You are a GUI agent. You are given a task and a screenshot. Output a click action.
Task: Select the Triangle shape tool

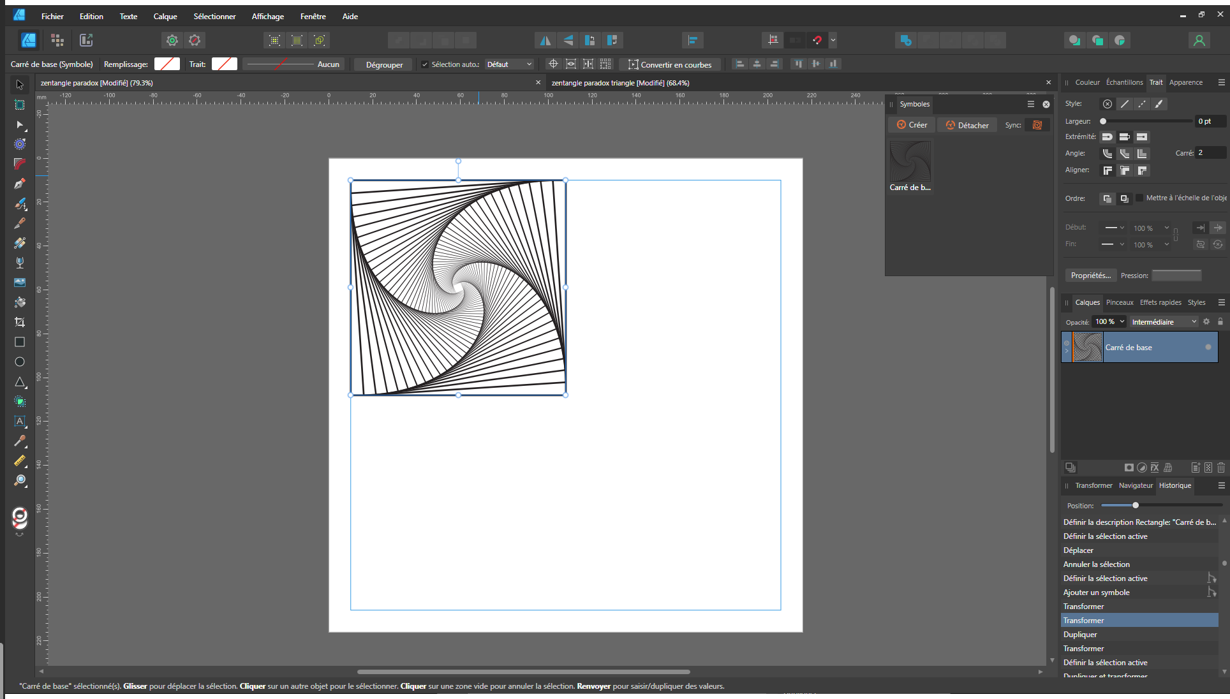click(20, 382)
